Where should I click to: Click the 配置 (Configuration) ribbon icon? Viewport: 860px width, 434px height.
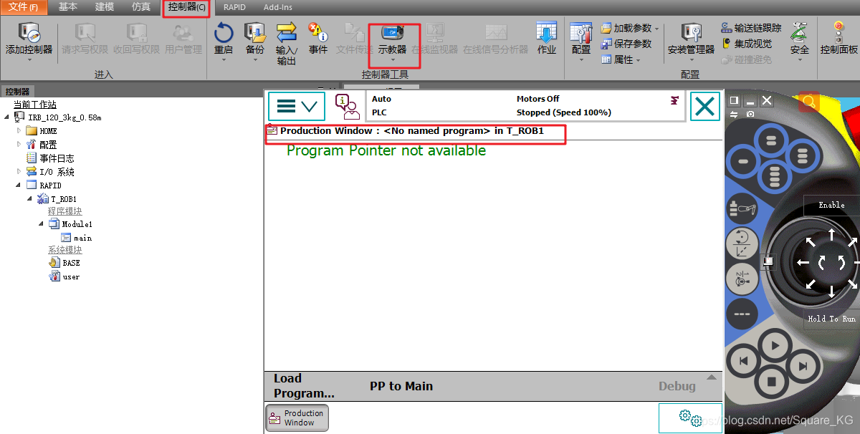click(x=581, y=32)
